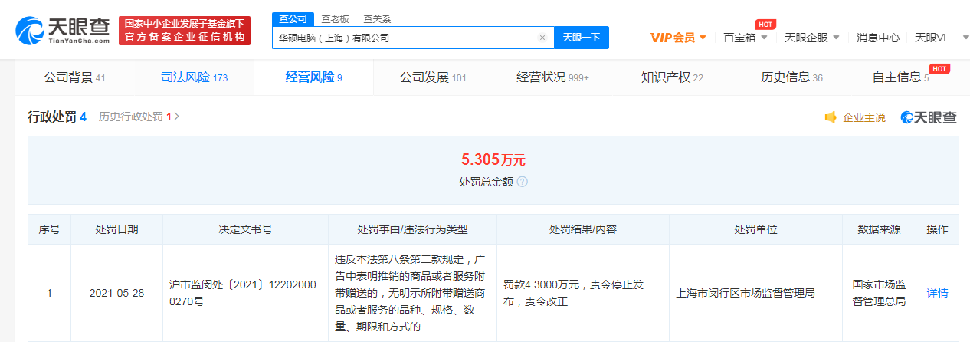Click the 数据来源 column header

[879, 229]
